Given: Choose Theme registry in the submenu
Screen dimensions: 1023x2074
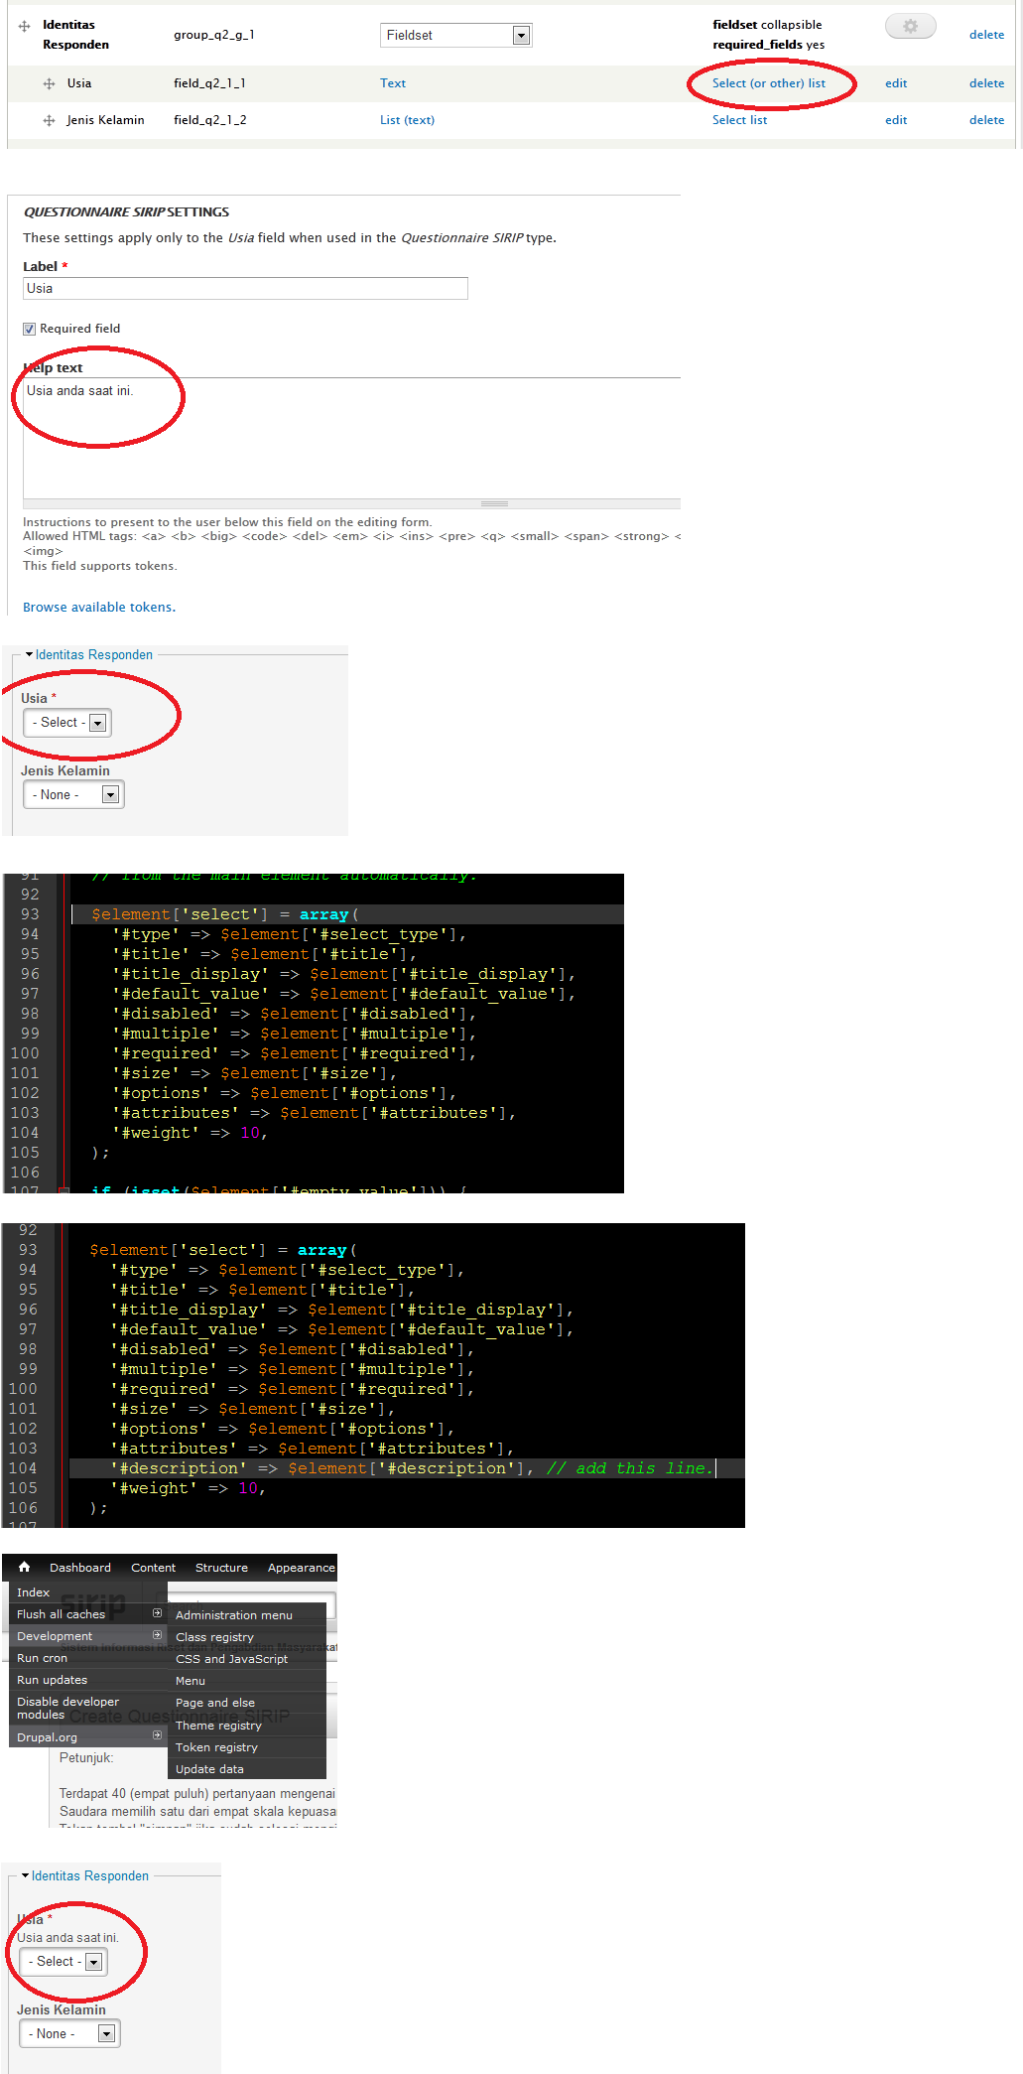Looking at the screenshot, I should (x=218, y=1726).
